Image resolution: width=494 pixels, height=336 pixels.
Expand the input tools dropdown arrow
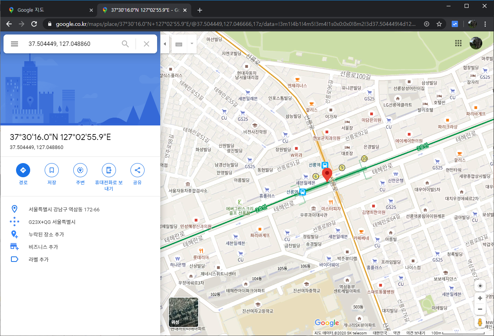192,44
